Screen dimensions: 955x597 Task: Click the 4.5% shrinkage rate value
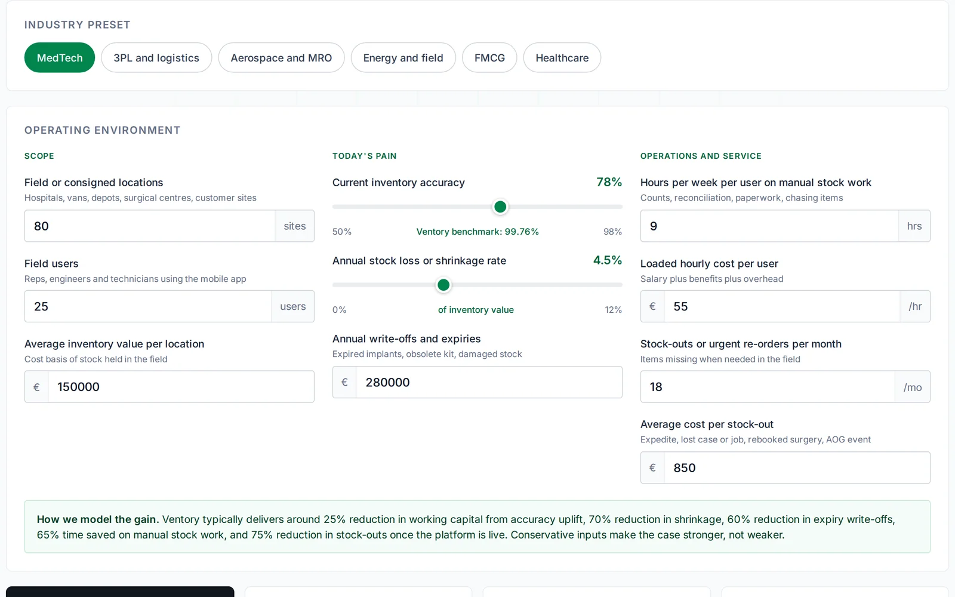(608, 260)
